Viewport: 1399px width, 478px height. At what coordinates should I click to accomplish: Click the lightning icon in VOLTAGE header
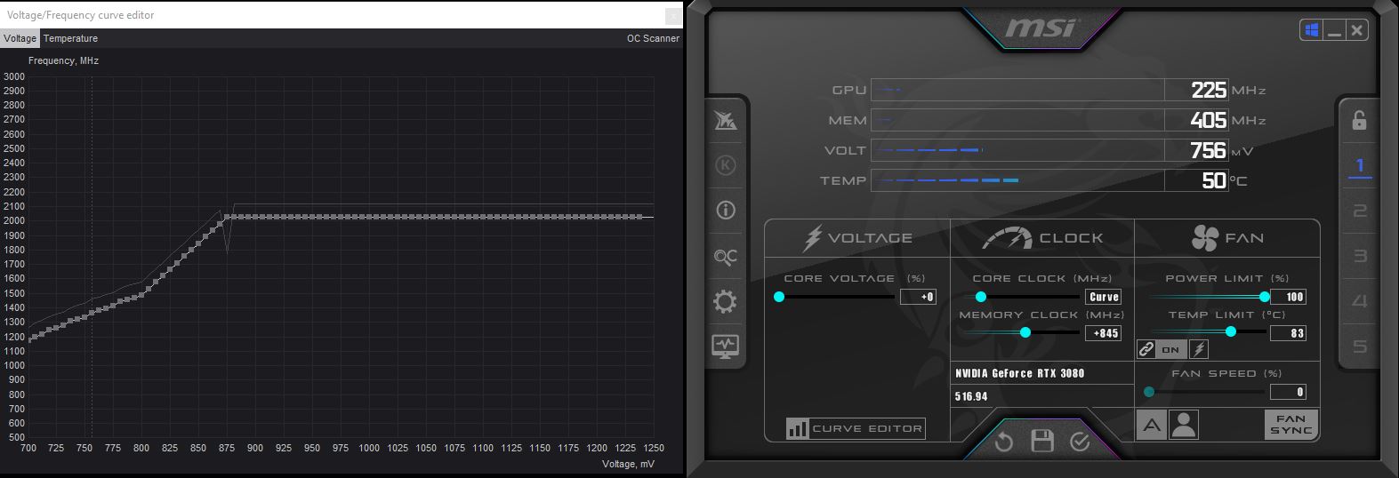(x=812, y=238)
